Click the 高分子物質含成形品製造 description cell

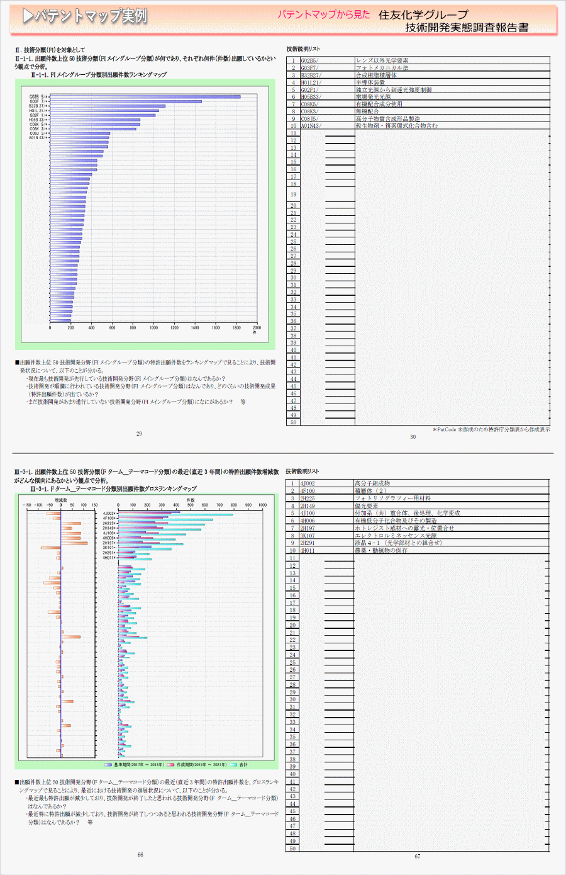tap(452, 118)
